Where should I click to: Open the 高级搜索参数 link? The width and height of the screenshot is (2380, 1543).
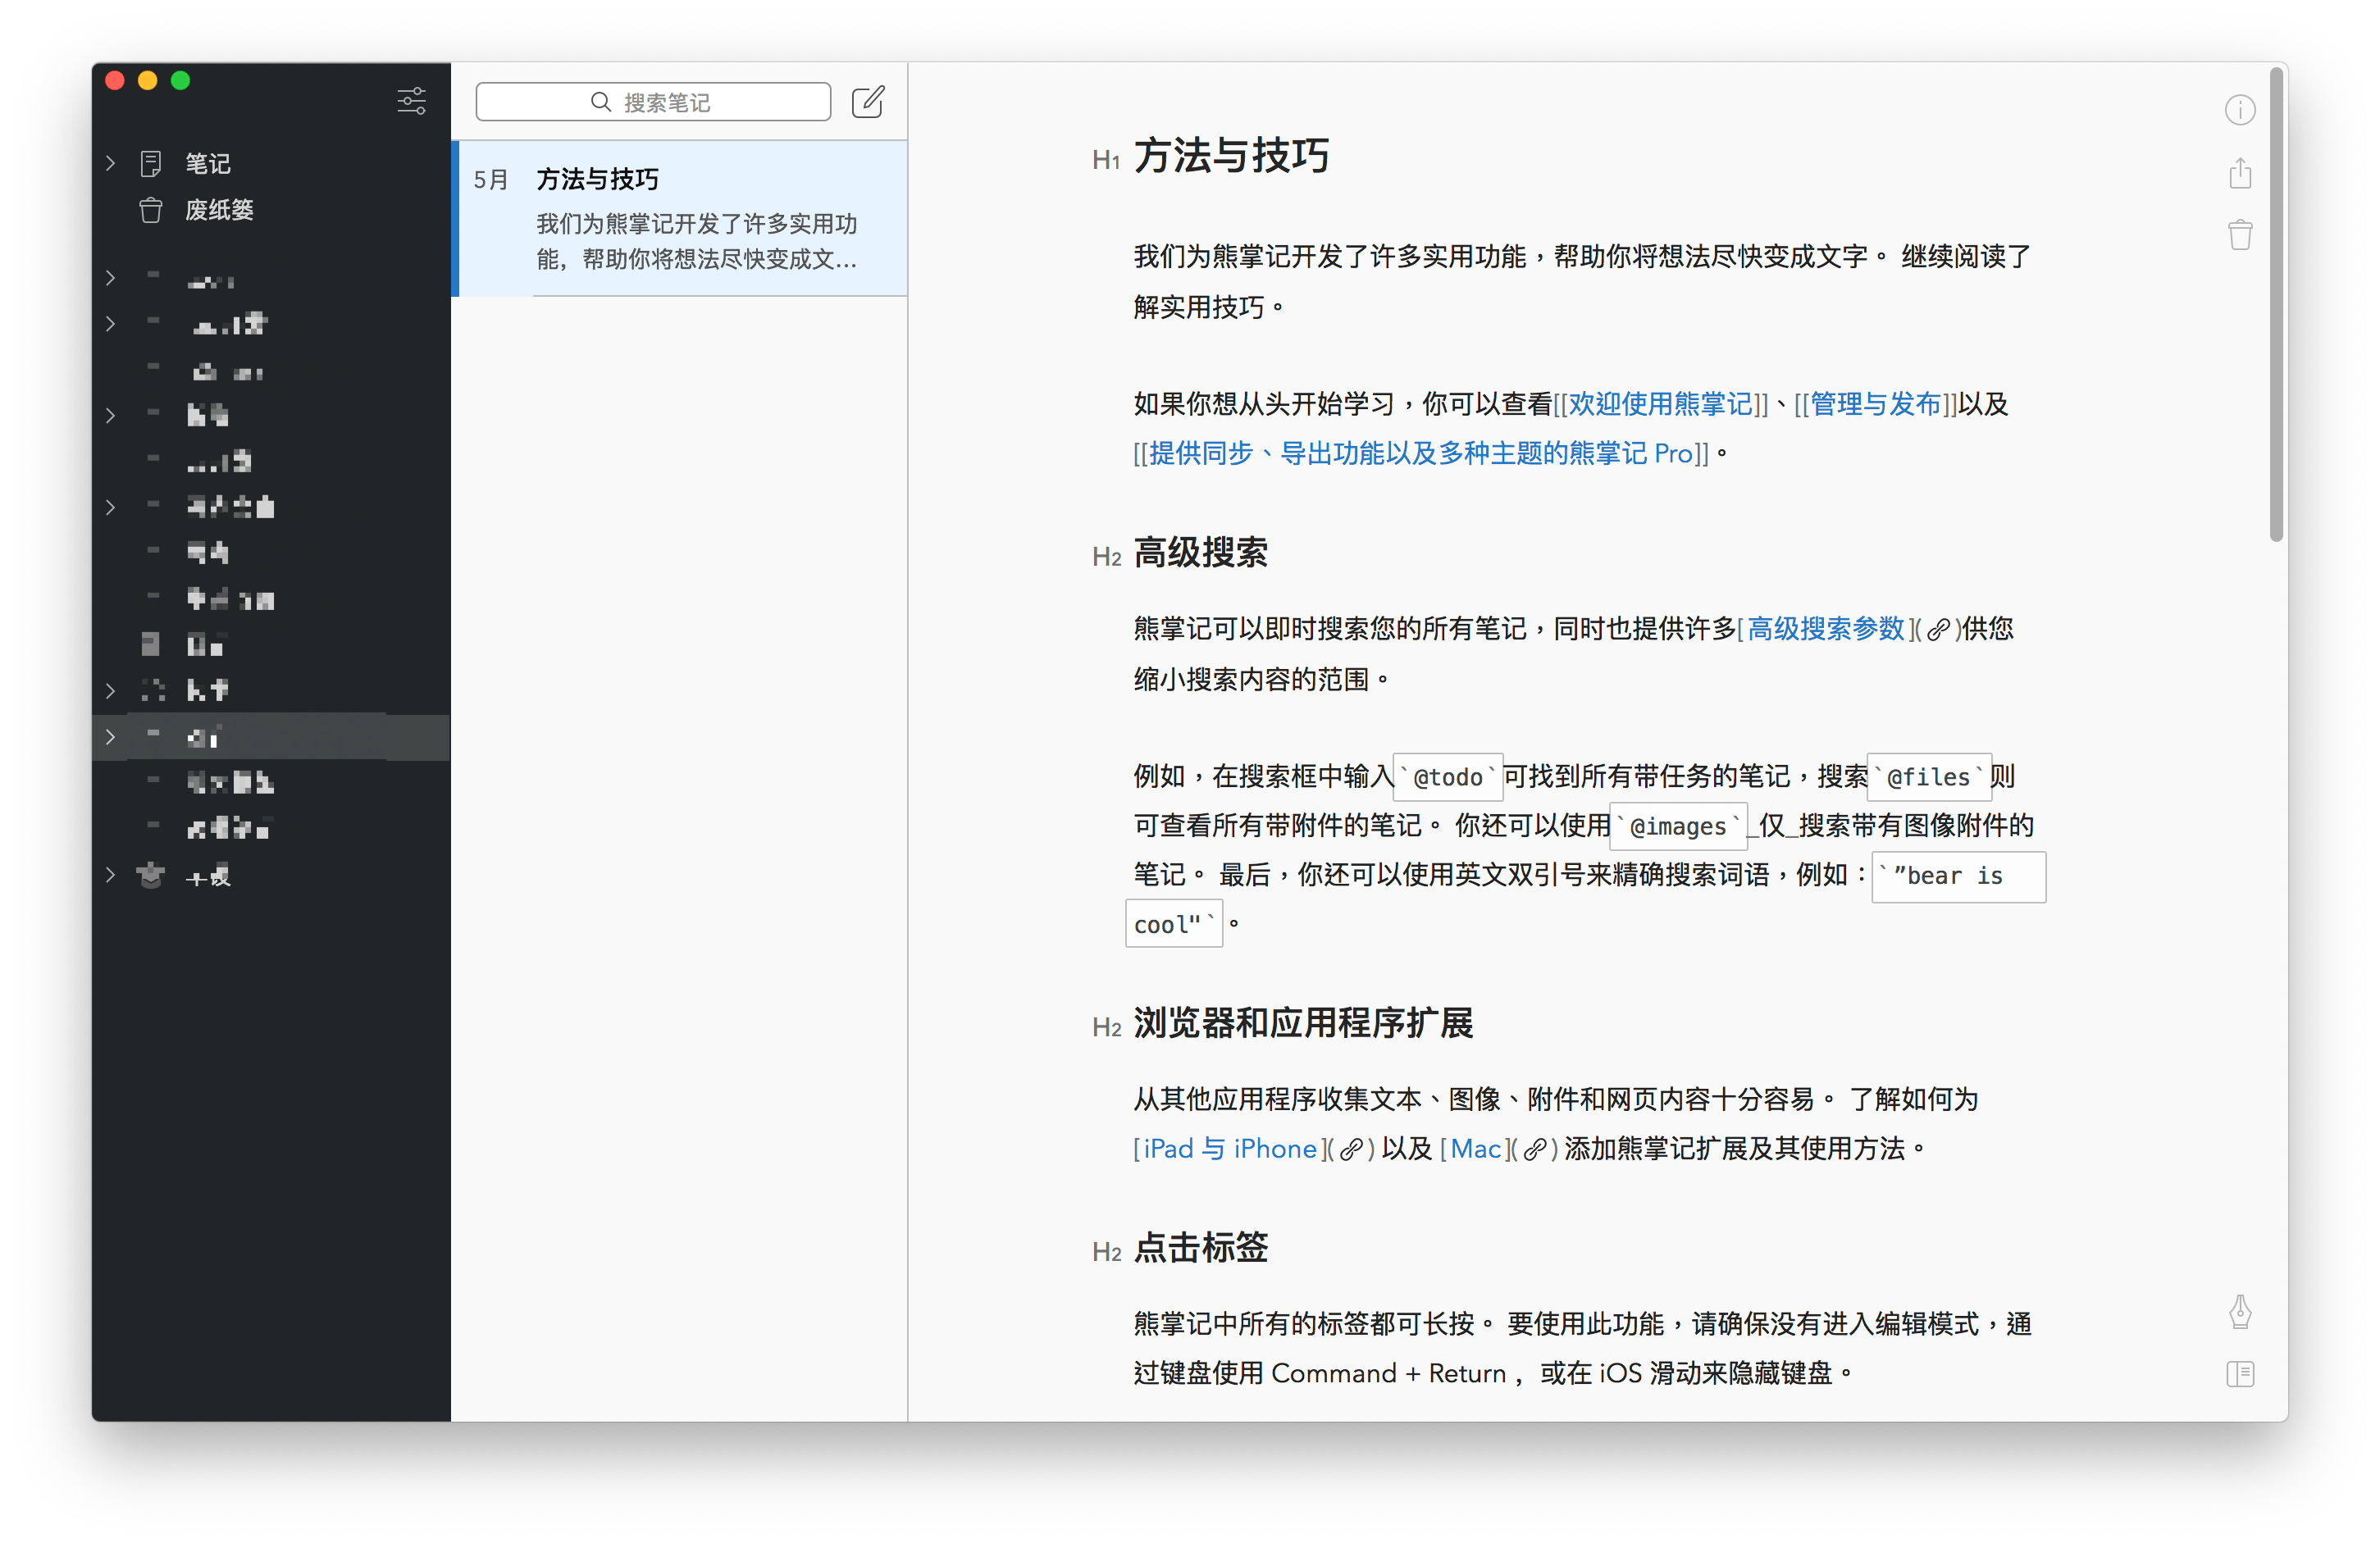pyautogui.click(x=1825, y=629)
